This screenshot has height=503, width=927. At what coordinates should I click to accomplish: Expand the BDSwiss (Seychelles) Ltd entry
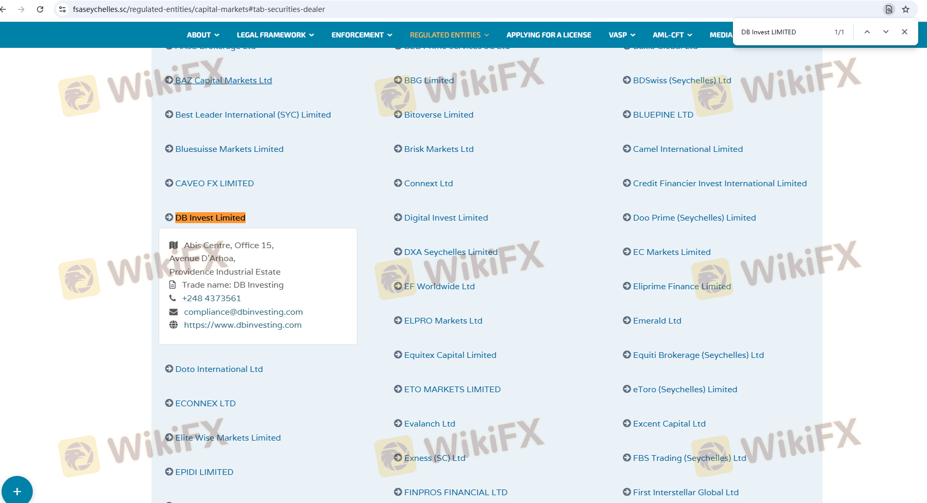coord(682,80)
